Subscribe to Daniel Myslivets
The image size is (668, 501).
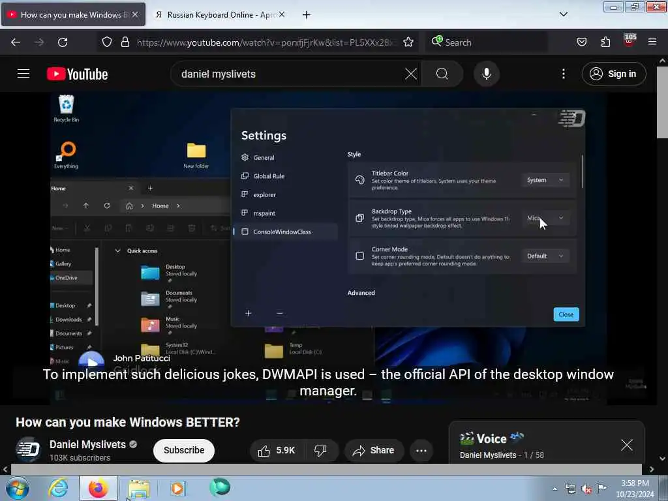[x=183, y=450]
